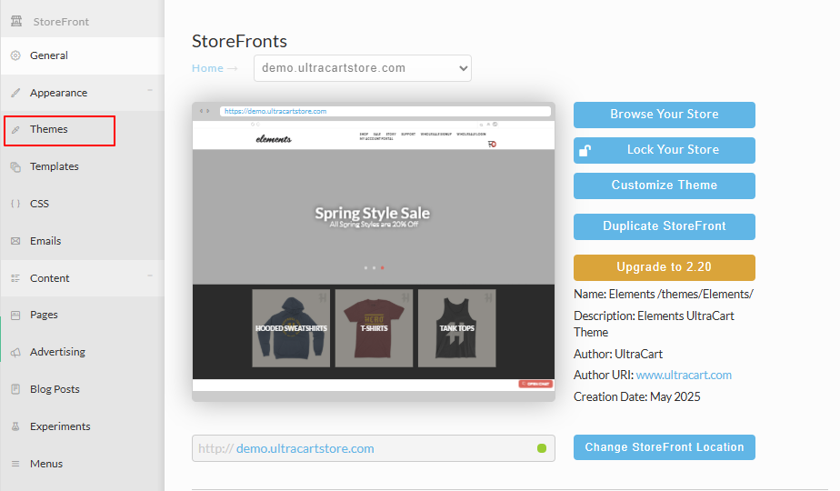Click the Experiments flask icon

pyautogui.click(x=15, y=426)
